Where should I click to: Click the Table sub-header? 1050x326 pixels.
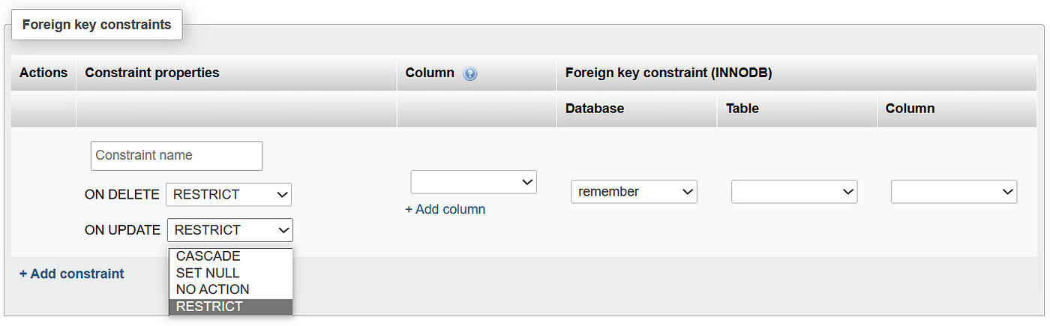click(x=742, y=109)
